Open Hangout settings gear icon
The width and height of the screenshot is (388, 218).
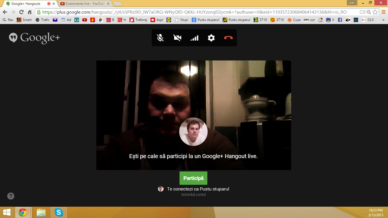click(211, 38)
